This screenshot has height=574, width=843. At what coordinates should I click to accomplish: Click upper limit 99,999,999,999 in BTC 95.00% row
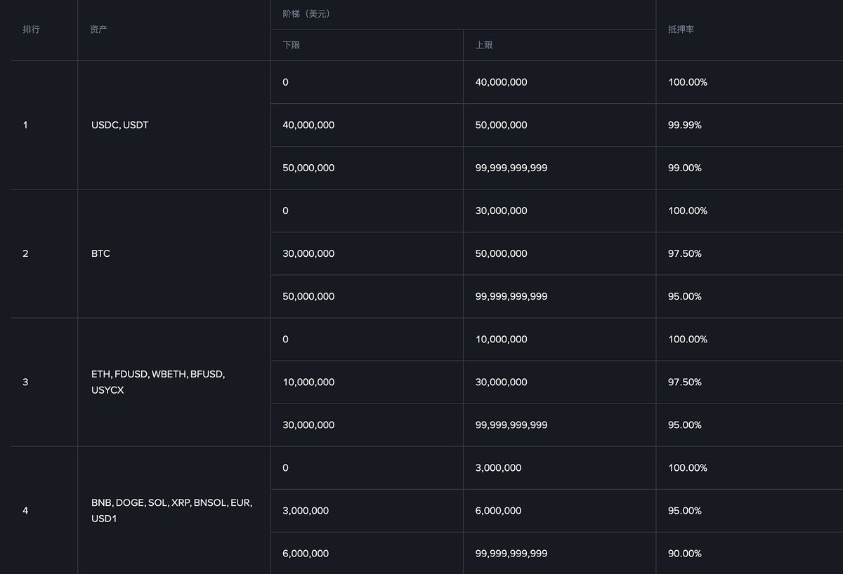pyautogui.click(x=511, y=296)
